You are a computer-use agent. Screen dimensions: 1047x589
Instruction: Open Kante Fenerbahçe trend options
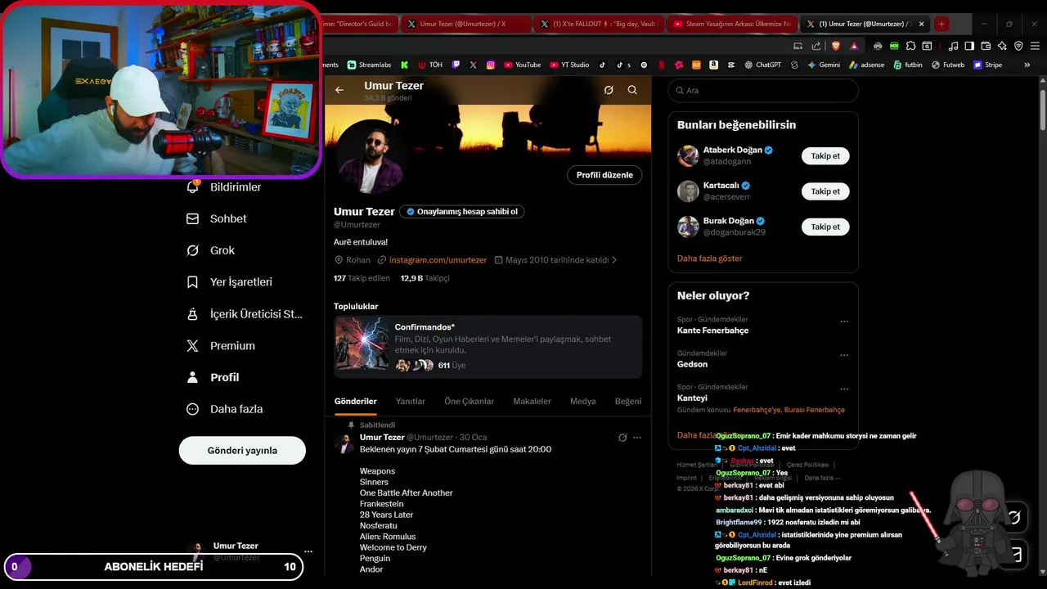[844, 321]
